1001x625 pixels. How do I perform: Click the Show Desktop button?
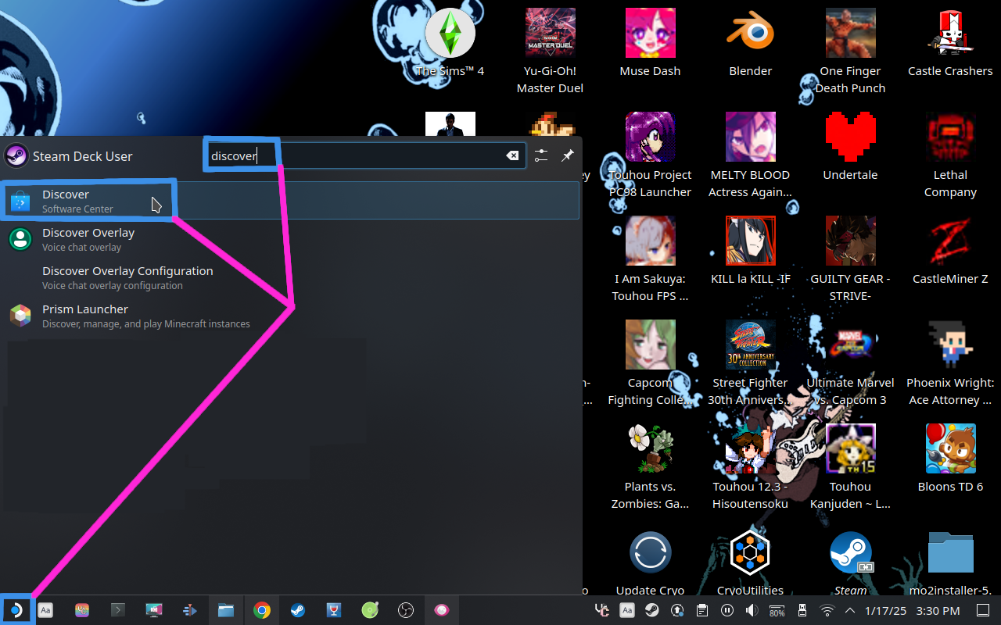click(x=982, y=610)
